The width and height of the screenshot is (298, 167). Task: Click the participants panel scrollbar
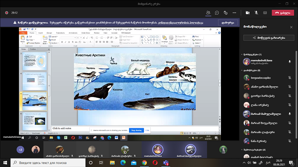(296, 95)
